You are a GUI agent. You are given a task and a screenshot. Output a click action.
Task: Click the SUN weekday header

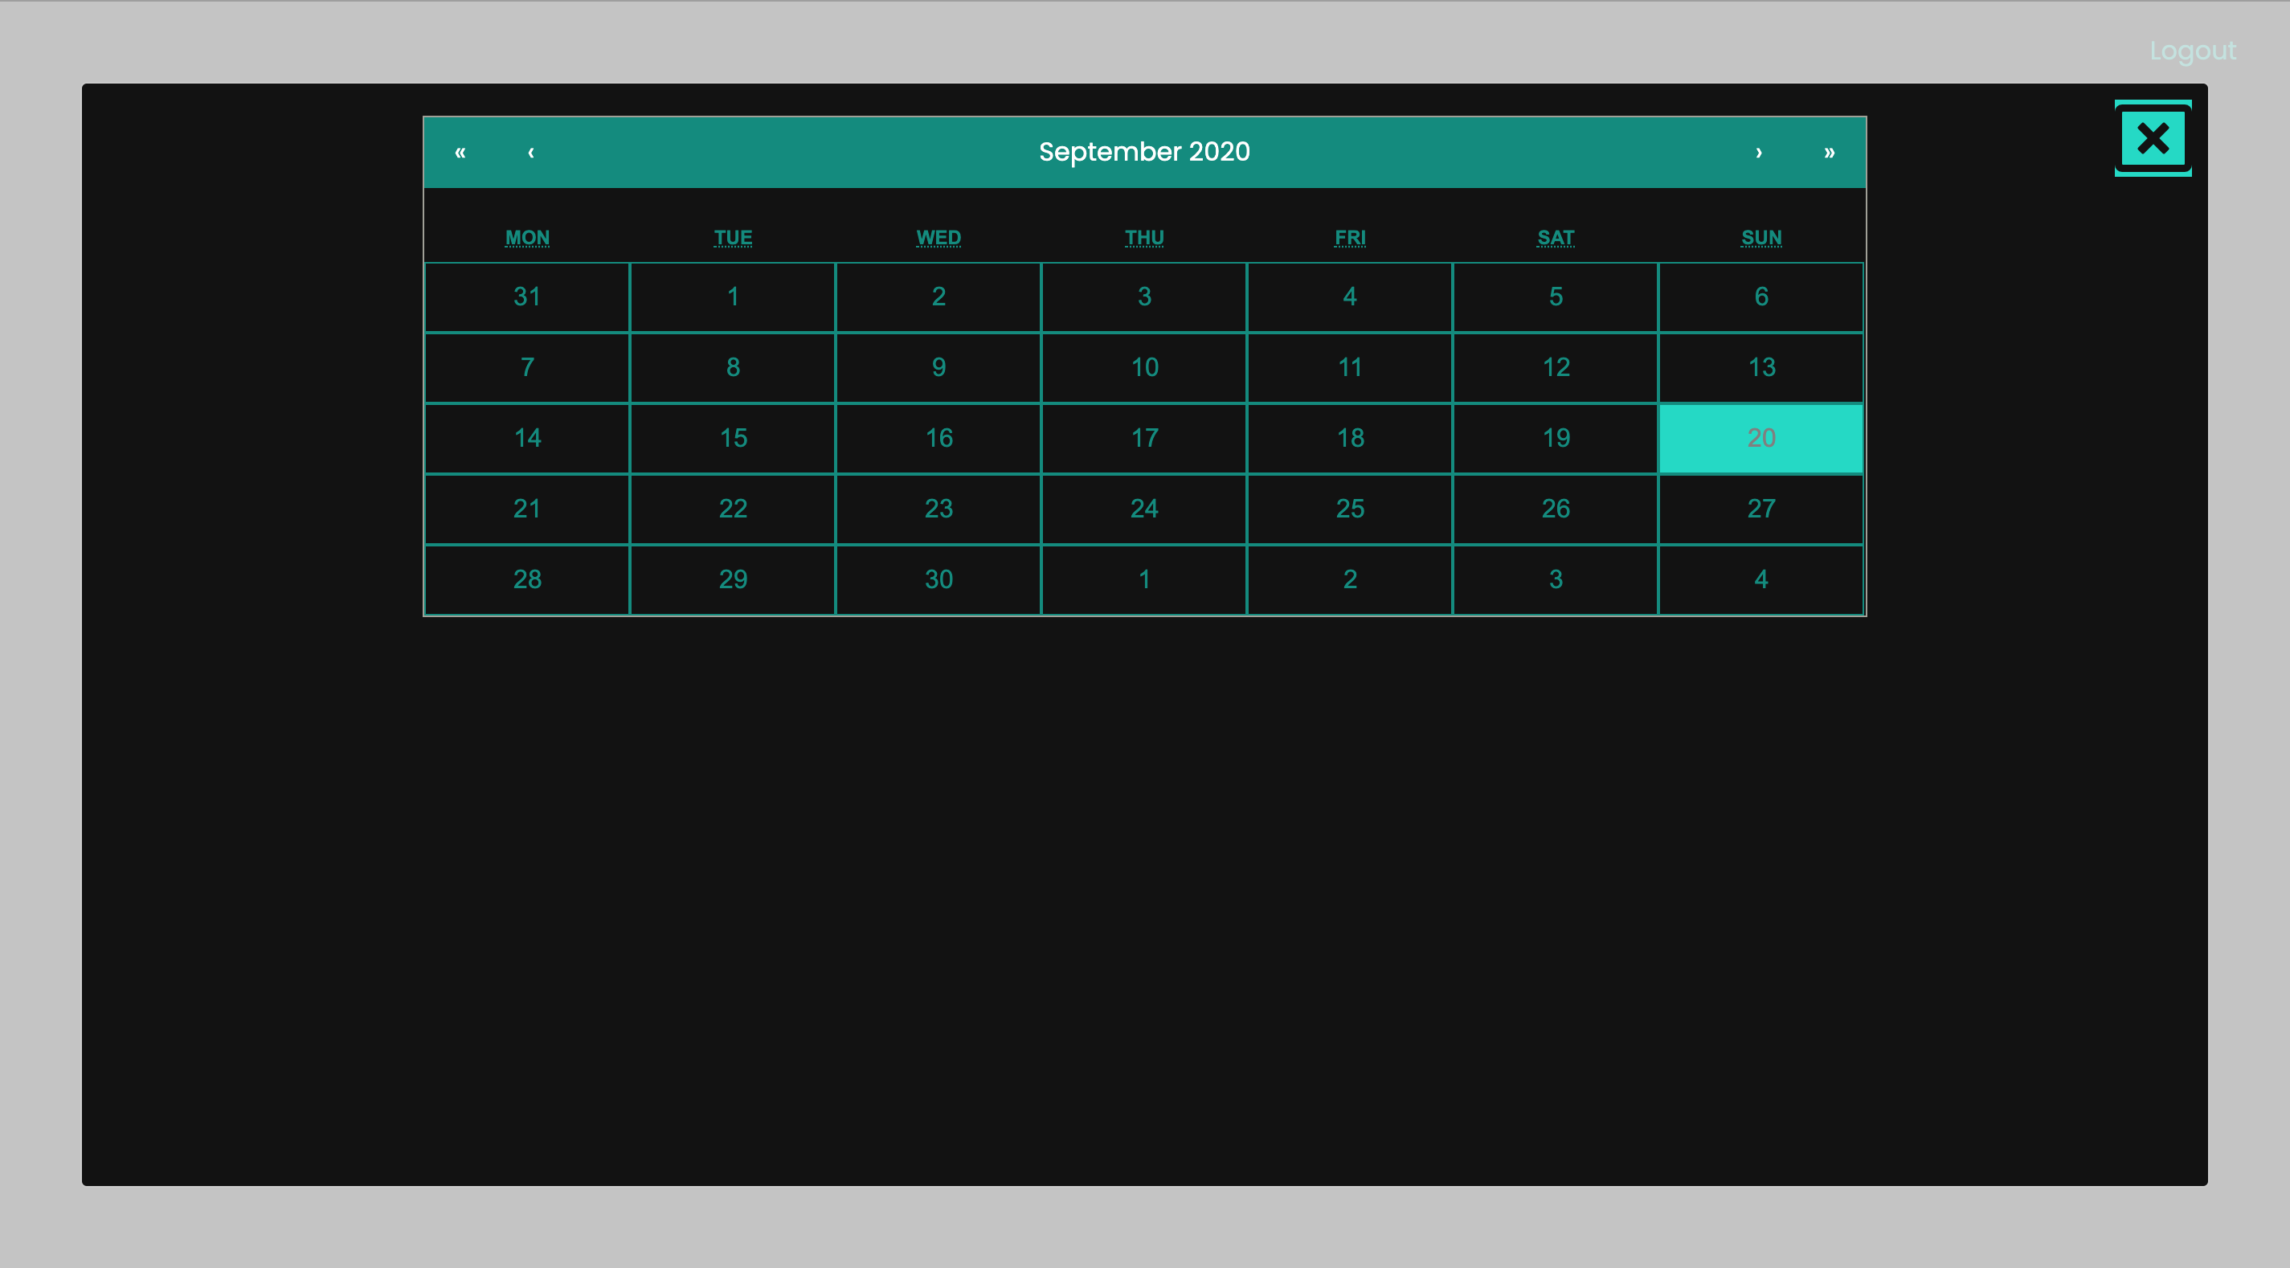(x=1761, y=237)
